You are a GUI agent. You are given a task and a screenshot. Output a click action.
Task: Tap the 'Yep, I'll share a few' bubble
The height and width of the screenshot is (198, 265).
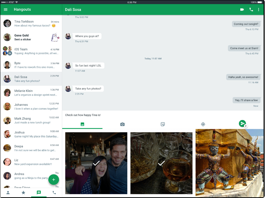coord(246,100)
